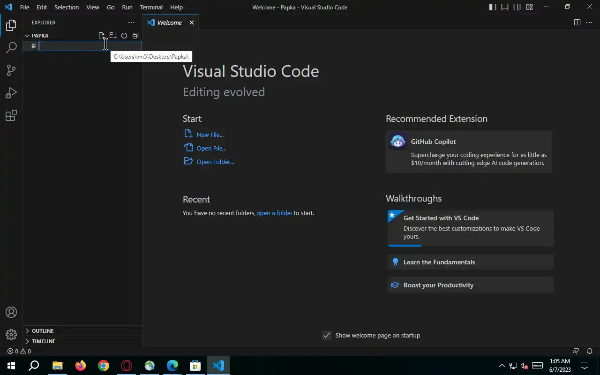The width and height of the screenshot is (600, 375).
Task: Uncheck Show welcome page on startup
Action: click(x=327, y=335)
